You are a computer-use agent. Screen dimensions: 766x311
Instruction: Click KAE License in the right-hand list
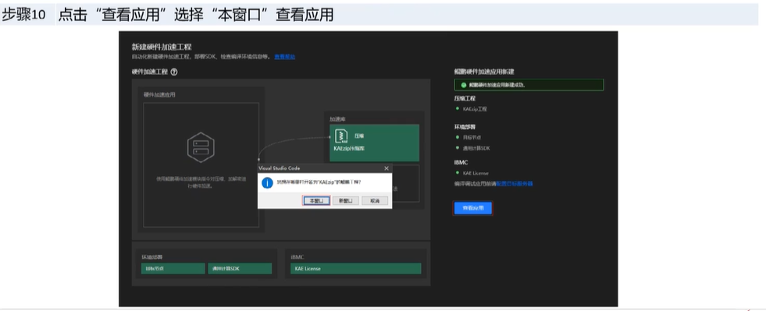(476, 173)
